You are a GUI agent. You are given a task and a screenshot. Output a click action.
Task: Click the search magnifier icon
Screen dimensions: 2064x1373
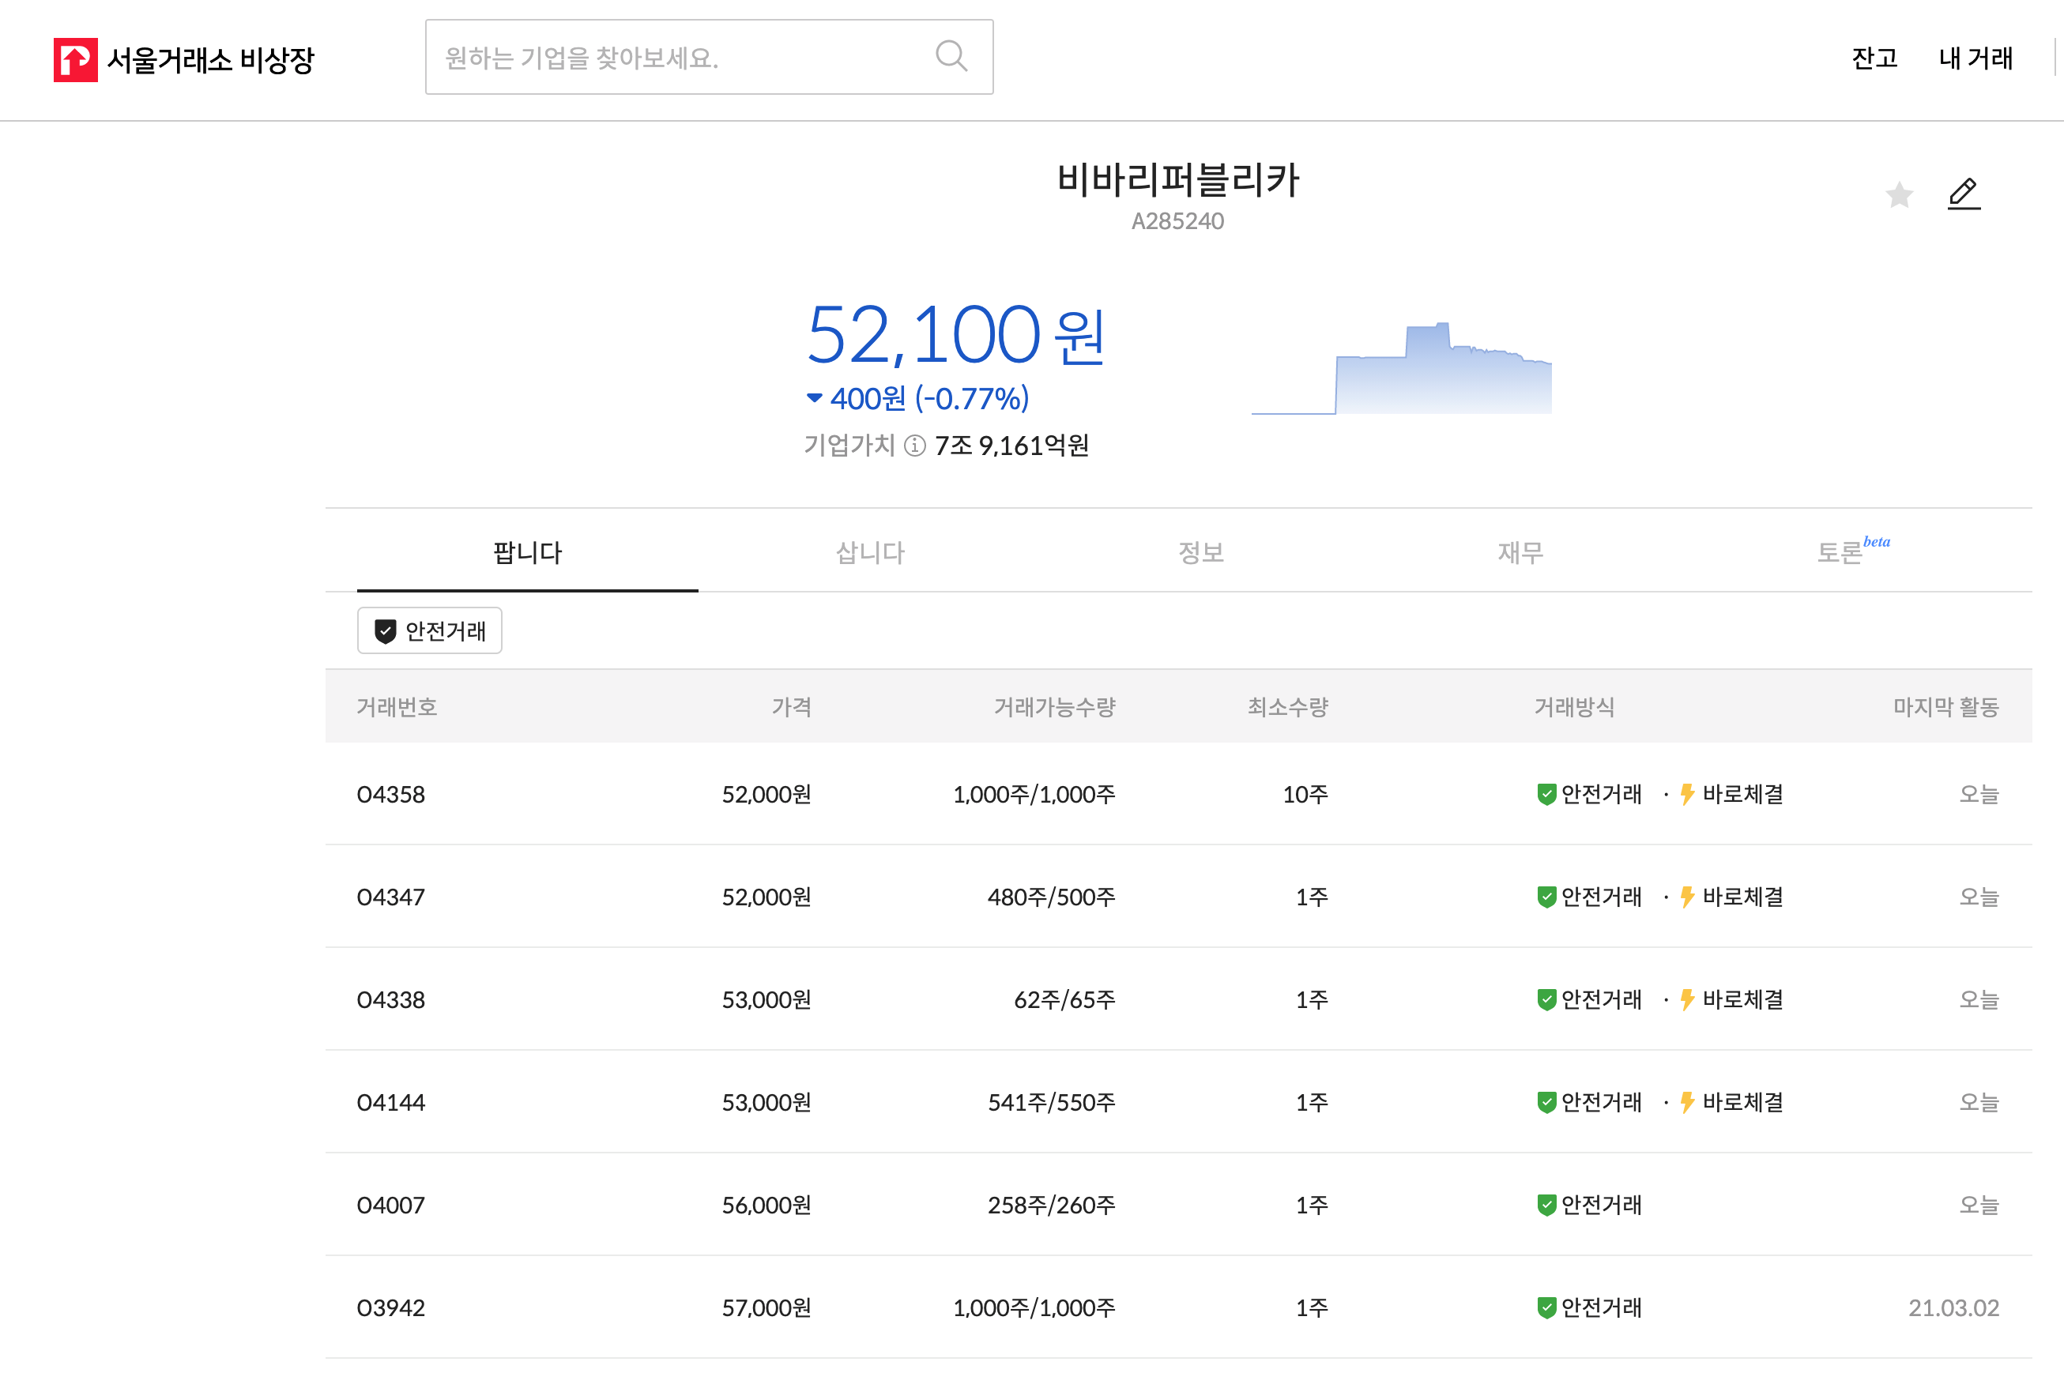(951, 56)
